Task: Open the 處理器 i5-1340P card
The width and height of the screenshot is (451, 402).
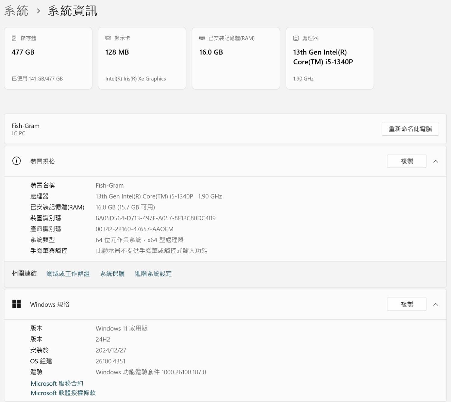Action: click(x=330, y=58)
